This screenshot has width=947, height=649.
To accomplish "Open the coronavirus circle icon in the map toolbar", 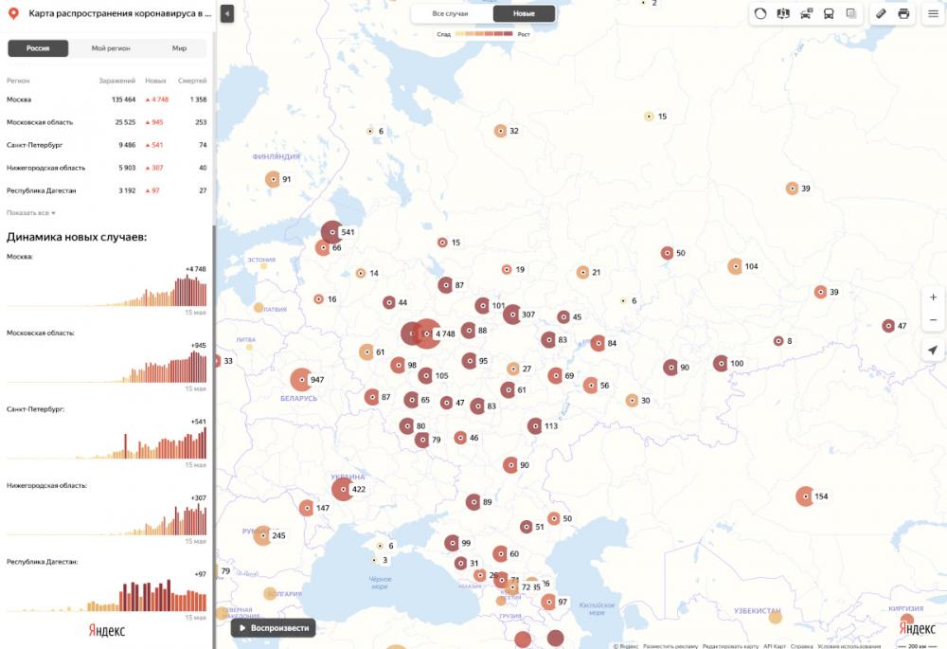I will tap(760, 14).
